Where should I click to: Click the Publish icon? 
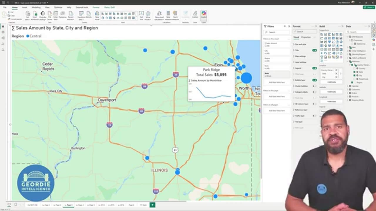click(195, 15)
